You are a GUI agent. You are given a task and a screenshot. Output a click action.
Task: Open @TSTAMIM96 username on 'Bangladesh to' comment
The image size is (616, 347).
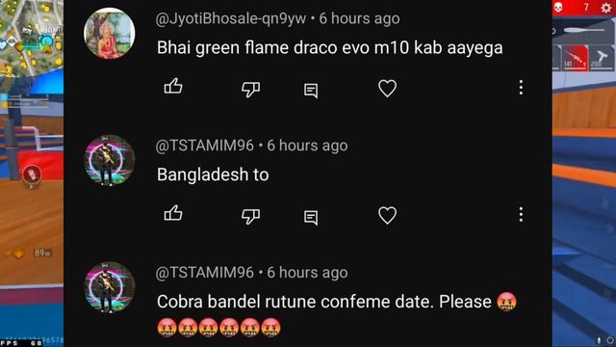(x=205, y=146)
